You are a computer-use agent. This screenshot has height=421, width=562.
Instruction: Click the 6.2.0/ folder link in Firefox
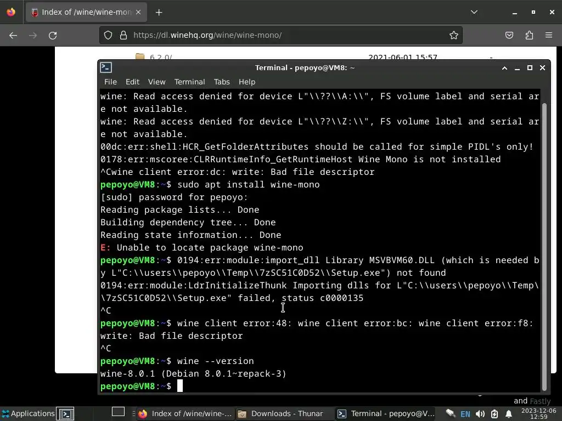161,57
